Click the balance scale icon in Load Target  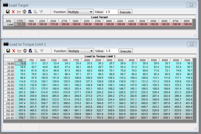click(x=24, y=12)
